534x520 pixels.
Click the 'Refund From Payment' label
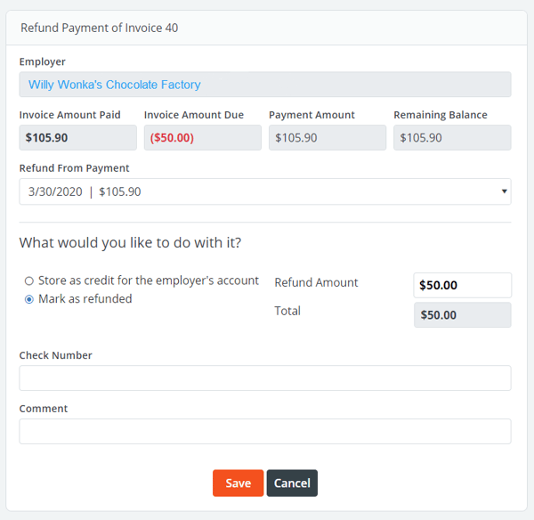click(74, 167)
